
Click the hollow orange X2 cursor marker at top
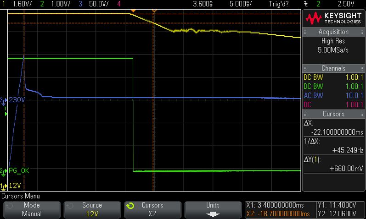[x=154, y=11]
